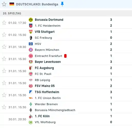The image size is (132, 128).
Task: Toggle favorite star for Bremen vs Mönchengladbach
Action: tap(4, 107)
